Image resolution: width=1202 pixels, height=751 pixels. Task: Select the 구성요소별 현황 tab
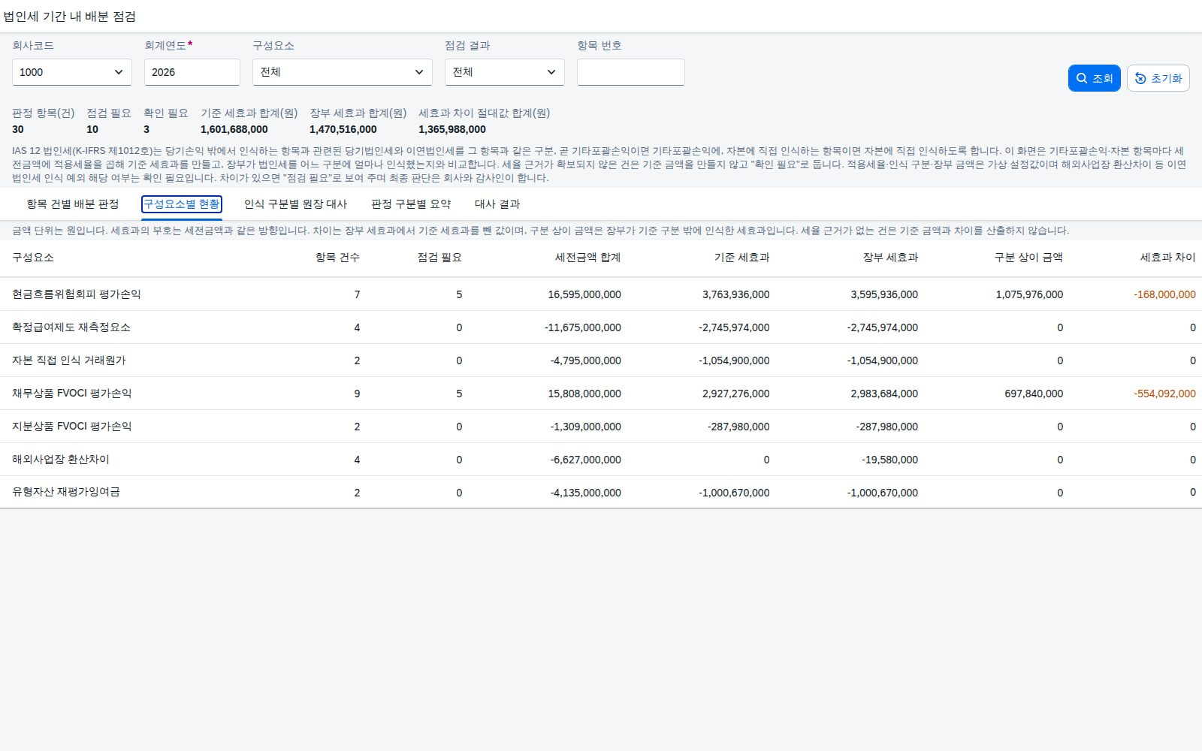tap(182, 204)
